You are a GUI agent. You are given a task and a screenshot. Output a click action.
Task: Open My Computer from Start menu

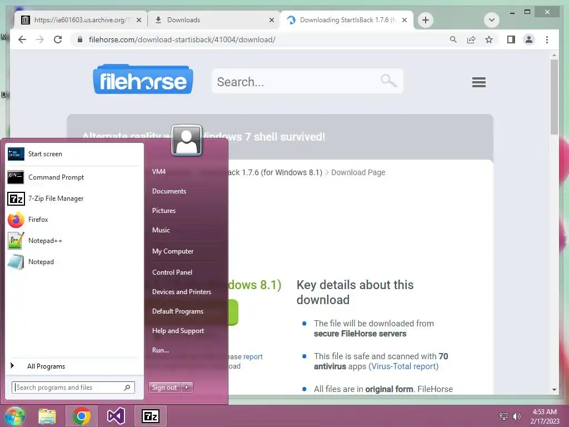[x=173, y=251]
